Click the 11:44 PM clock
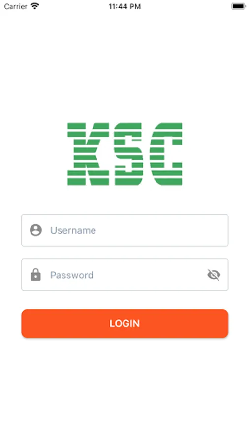The height and width of the screenshot is (443, 249). click(125, 6)
